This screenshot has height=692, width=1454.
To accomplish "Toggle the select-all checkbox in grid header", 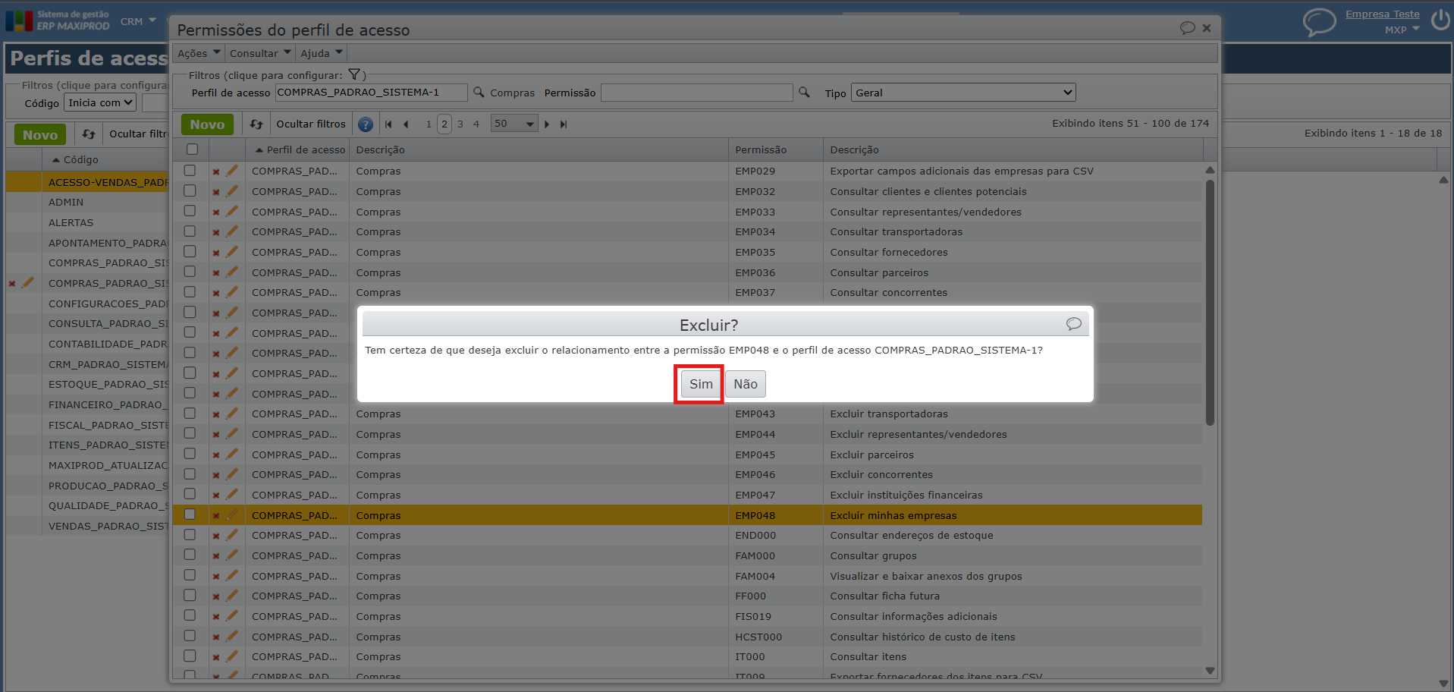I will point(193,149).
